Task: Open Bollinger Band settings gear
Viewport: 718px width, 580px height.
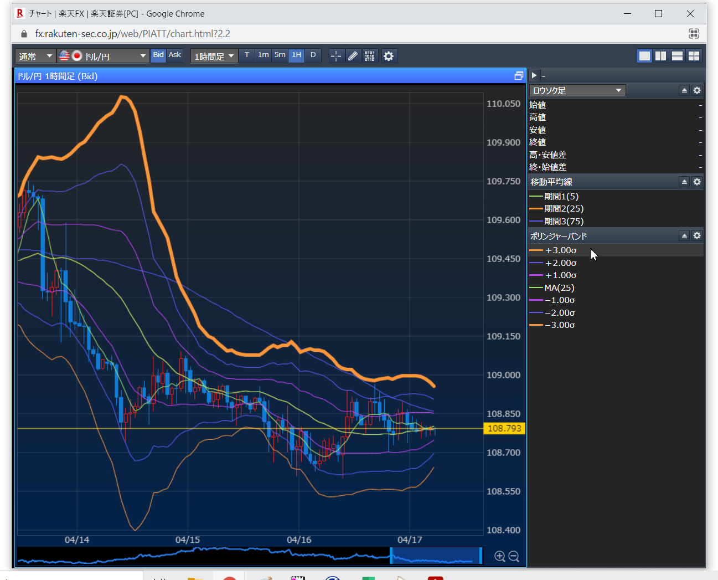Action: 697,235
